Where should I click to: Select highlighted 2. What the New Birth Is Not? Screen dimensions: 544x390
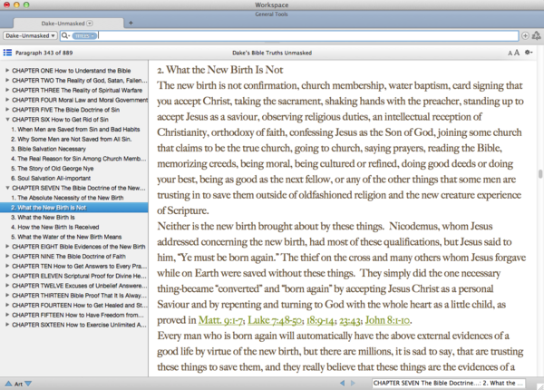tap(74, 207)
